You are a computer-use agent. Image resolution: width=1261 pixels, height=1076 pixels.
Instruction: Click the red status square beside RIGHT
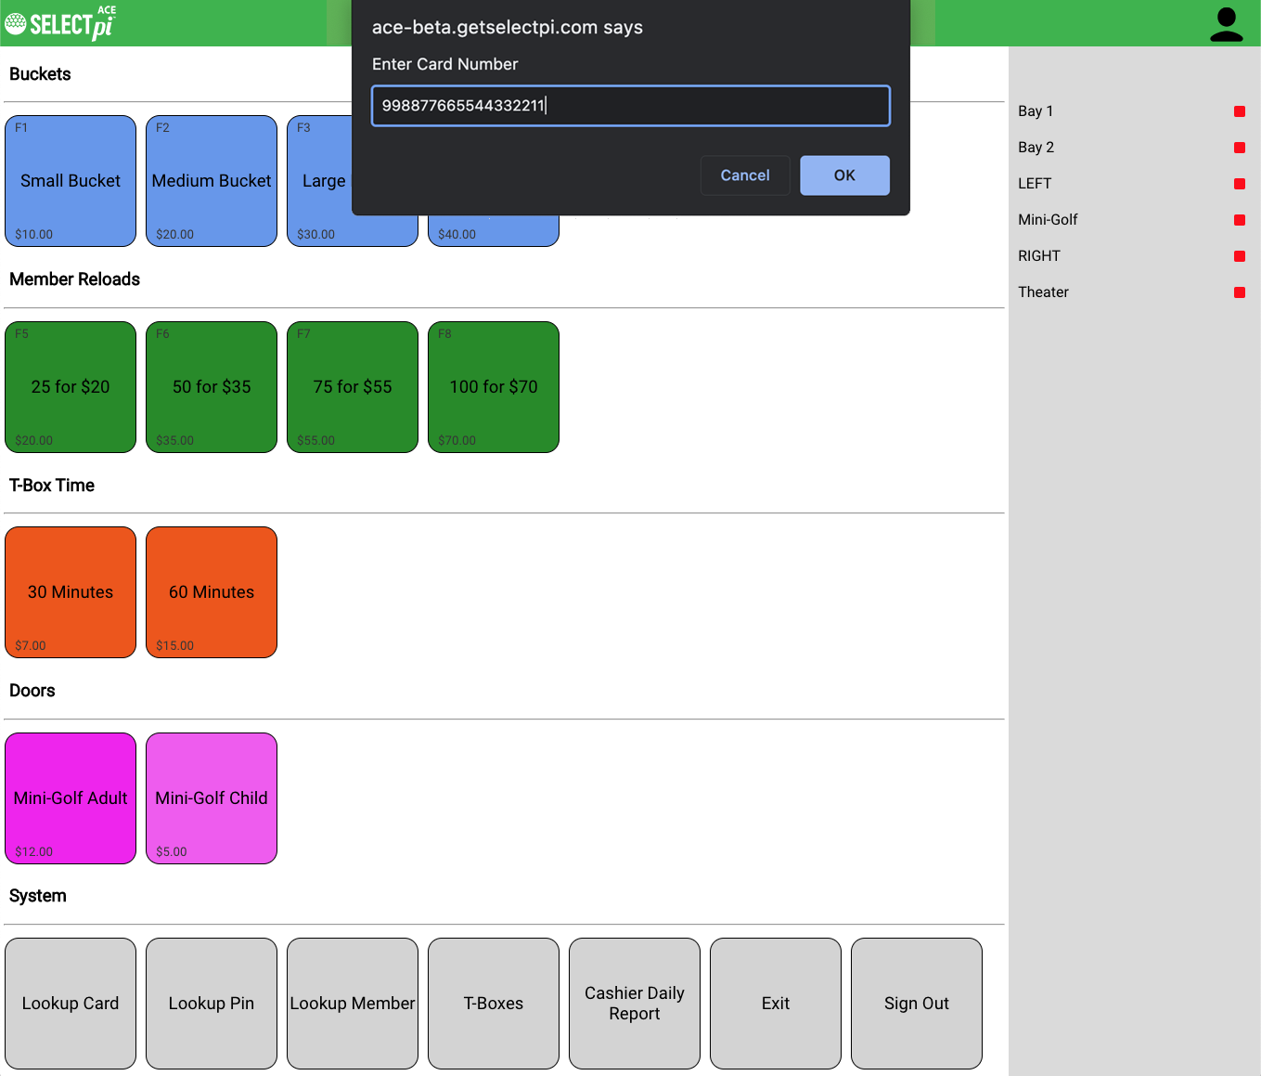coord(1239,256)
